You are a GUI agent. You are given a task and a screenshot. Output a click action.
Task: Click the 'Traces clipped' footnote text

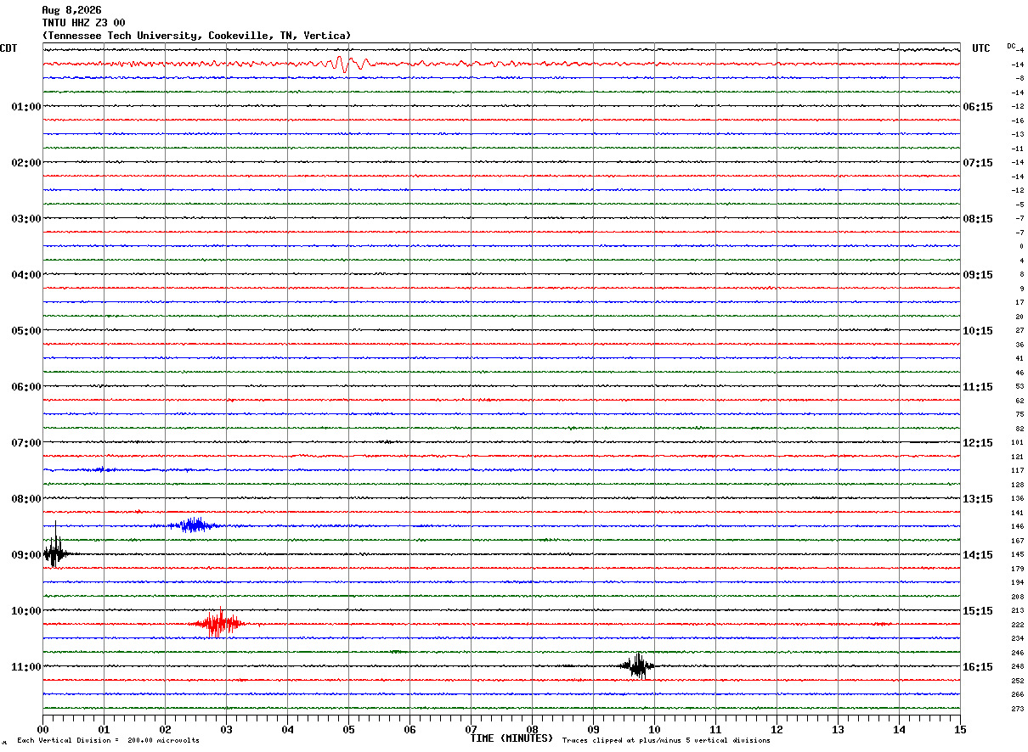pyautogui.click(x=666, y=741)
